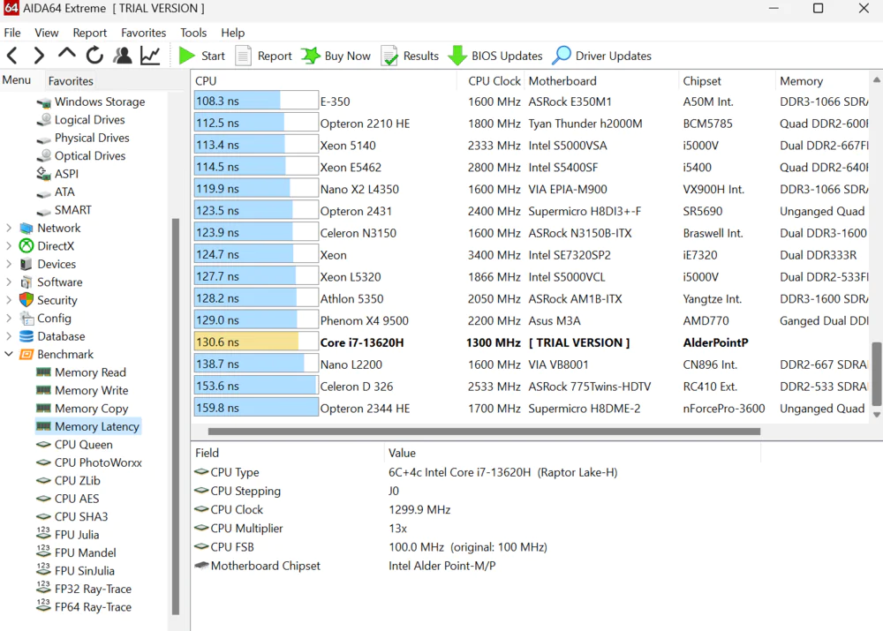This screenshot has width=883, height=631.
Task: Start the benchmark with the green Start button
Action: [201, 56]
